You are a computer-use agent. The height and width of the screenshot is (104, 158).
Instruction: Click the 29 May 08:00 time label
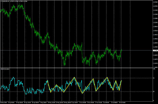67,102
